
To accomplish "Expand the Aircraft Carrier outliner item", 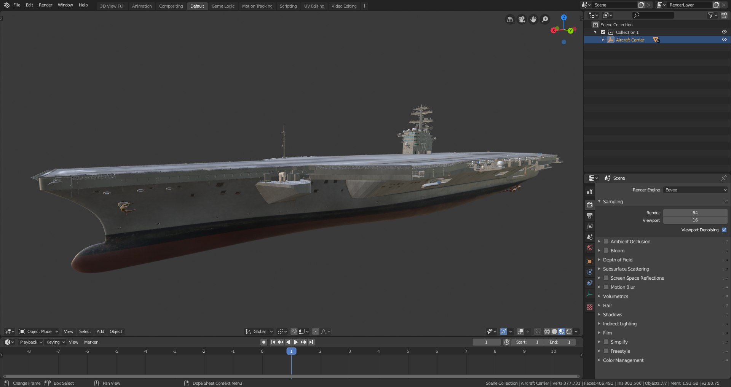I will (x=603, y=40).
